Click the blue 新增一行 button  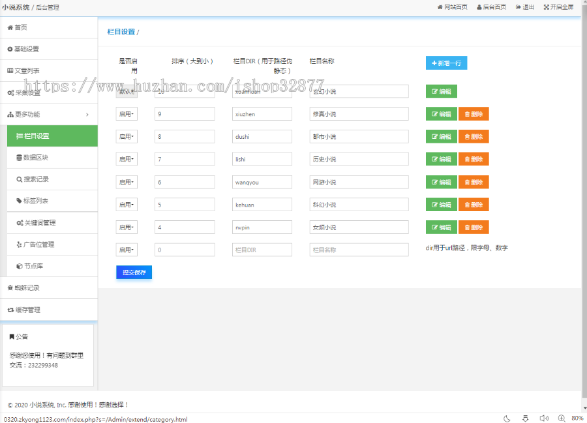(x=446, y=63)
